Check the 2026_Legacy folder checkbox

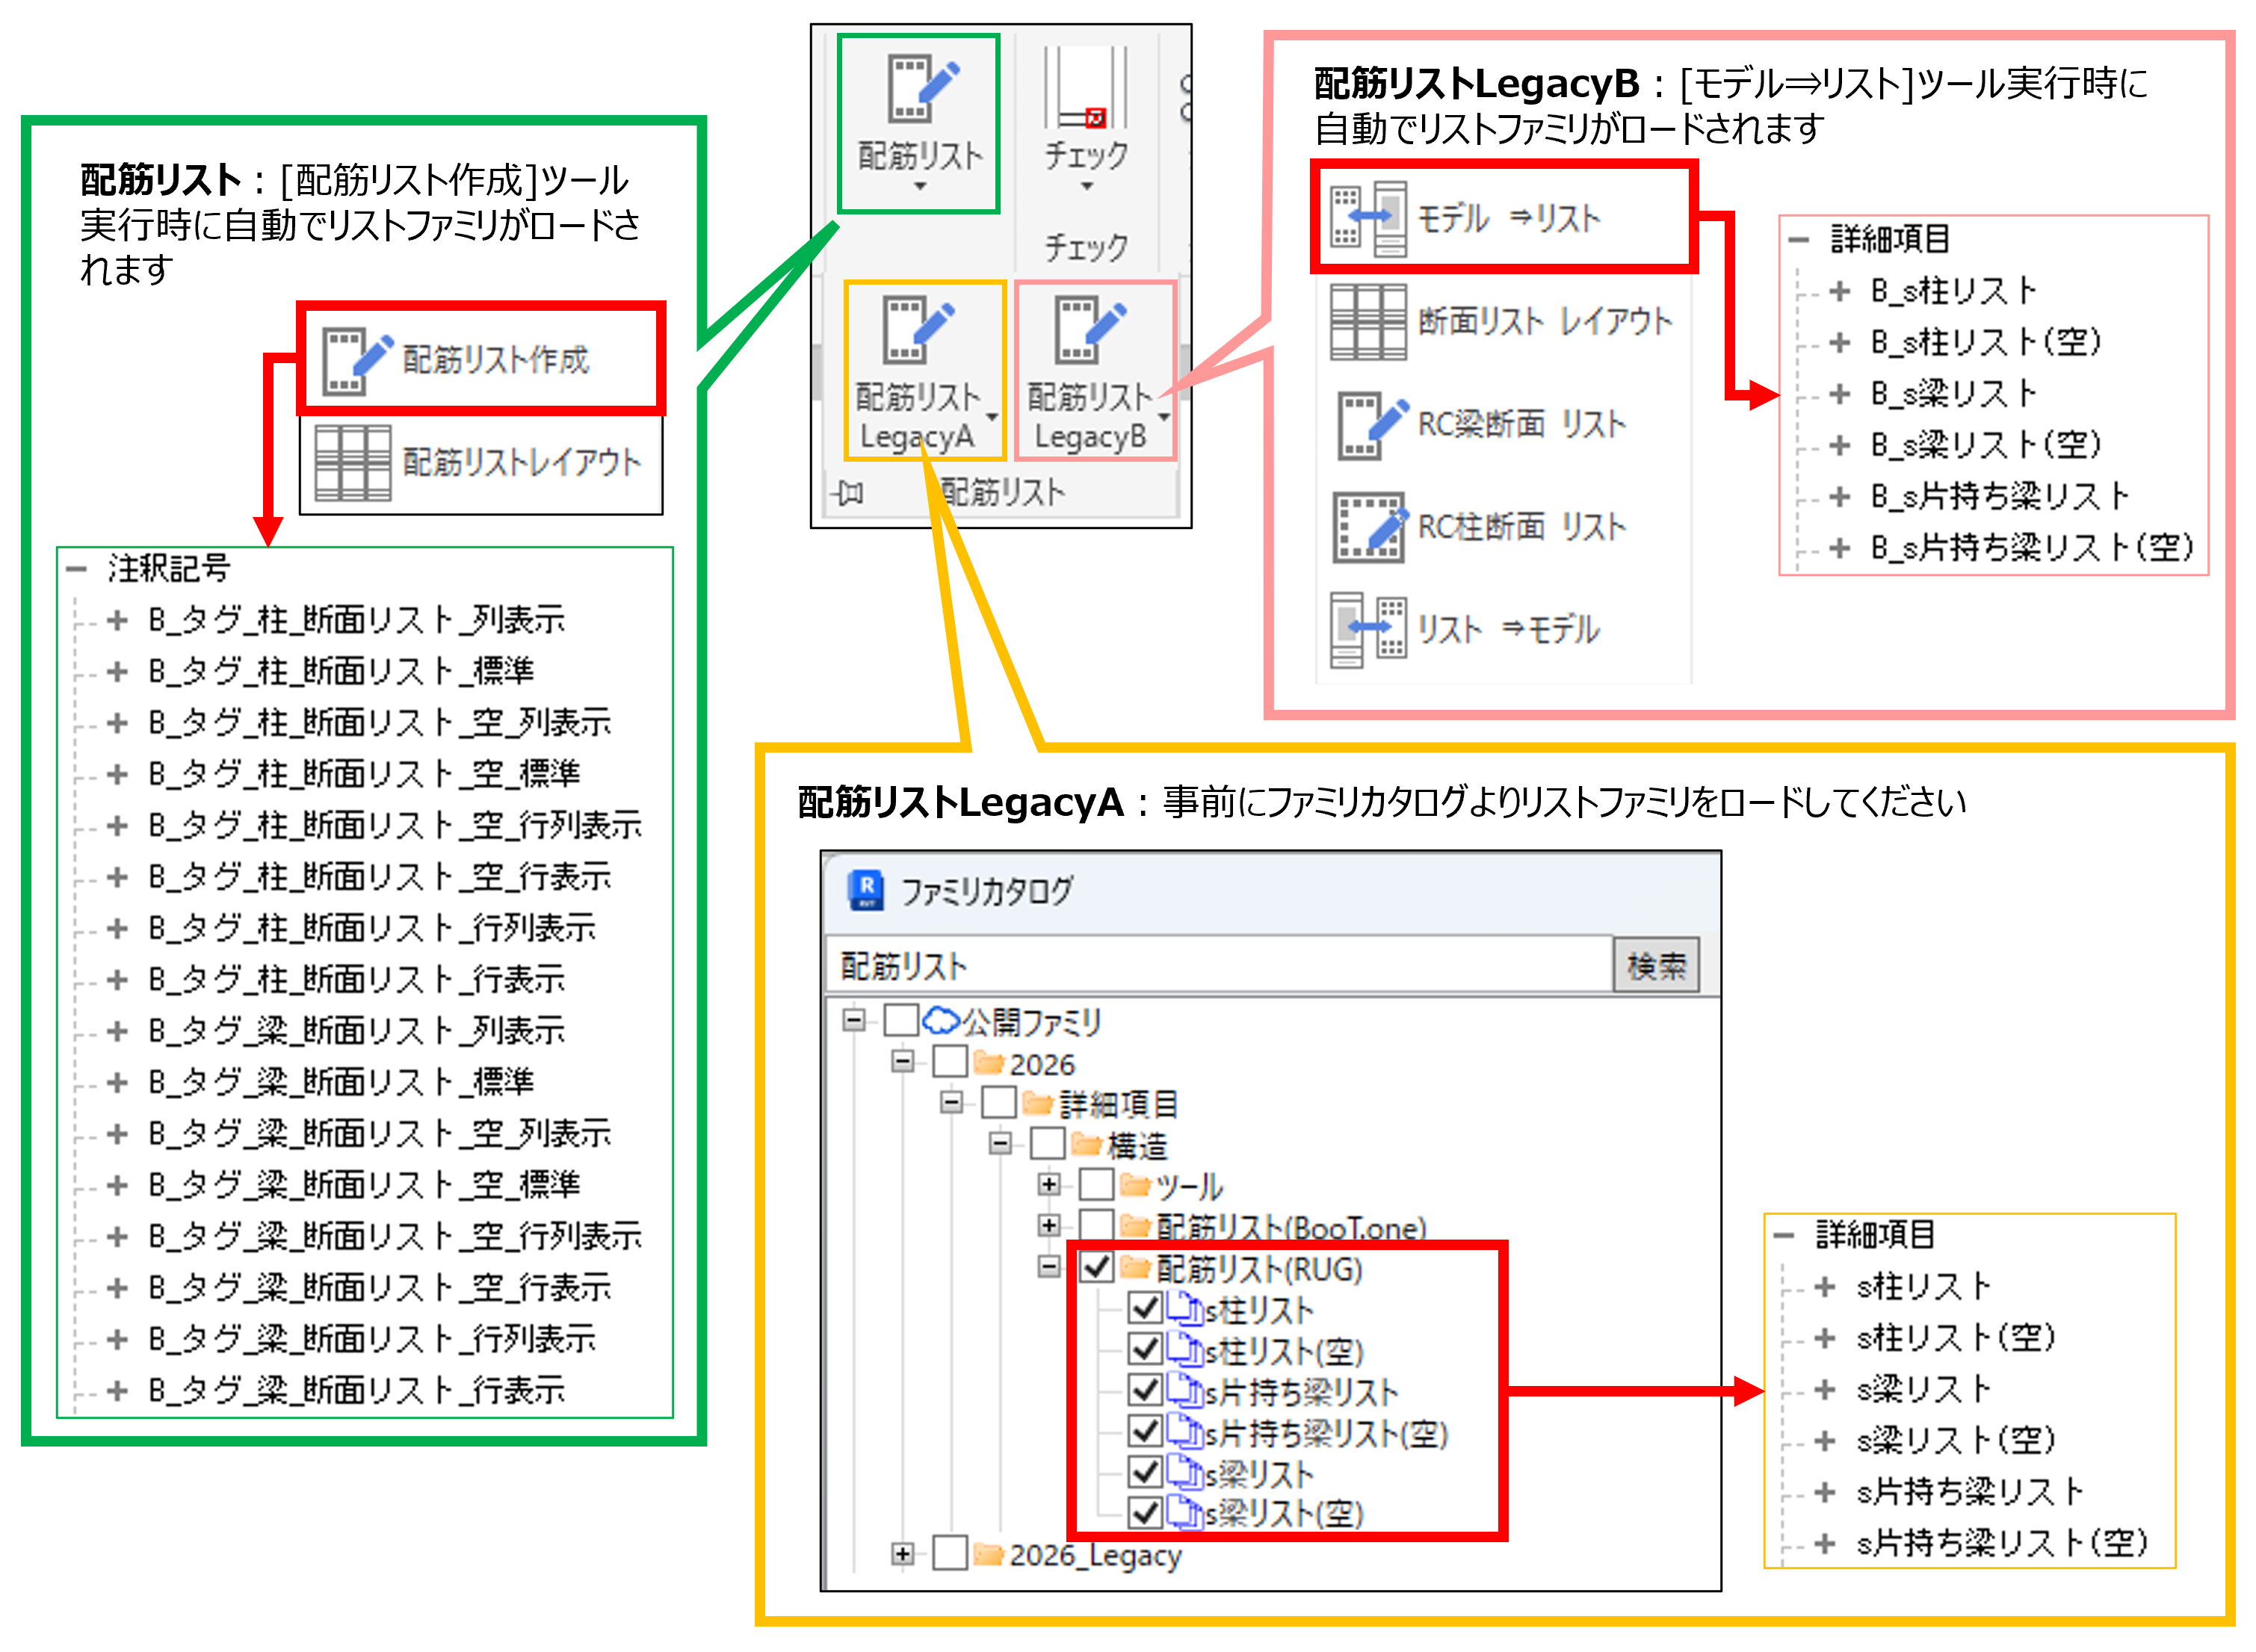(x=950, y=1554)
